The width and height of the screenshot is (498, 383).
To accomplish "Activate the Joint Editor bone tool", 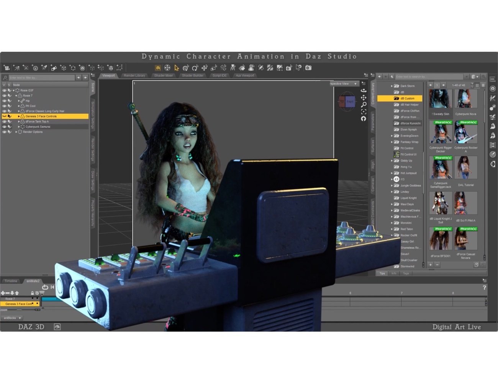I will [x=223, y=68].
